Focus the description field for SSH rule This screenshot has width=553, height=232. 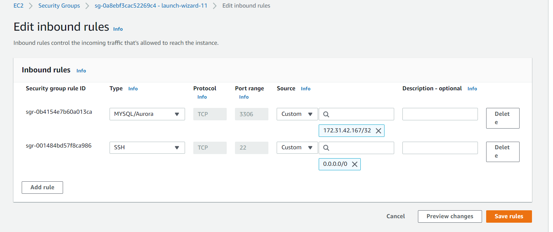point(440,148)
